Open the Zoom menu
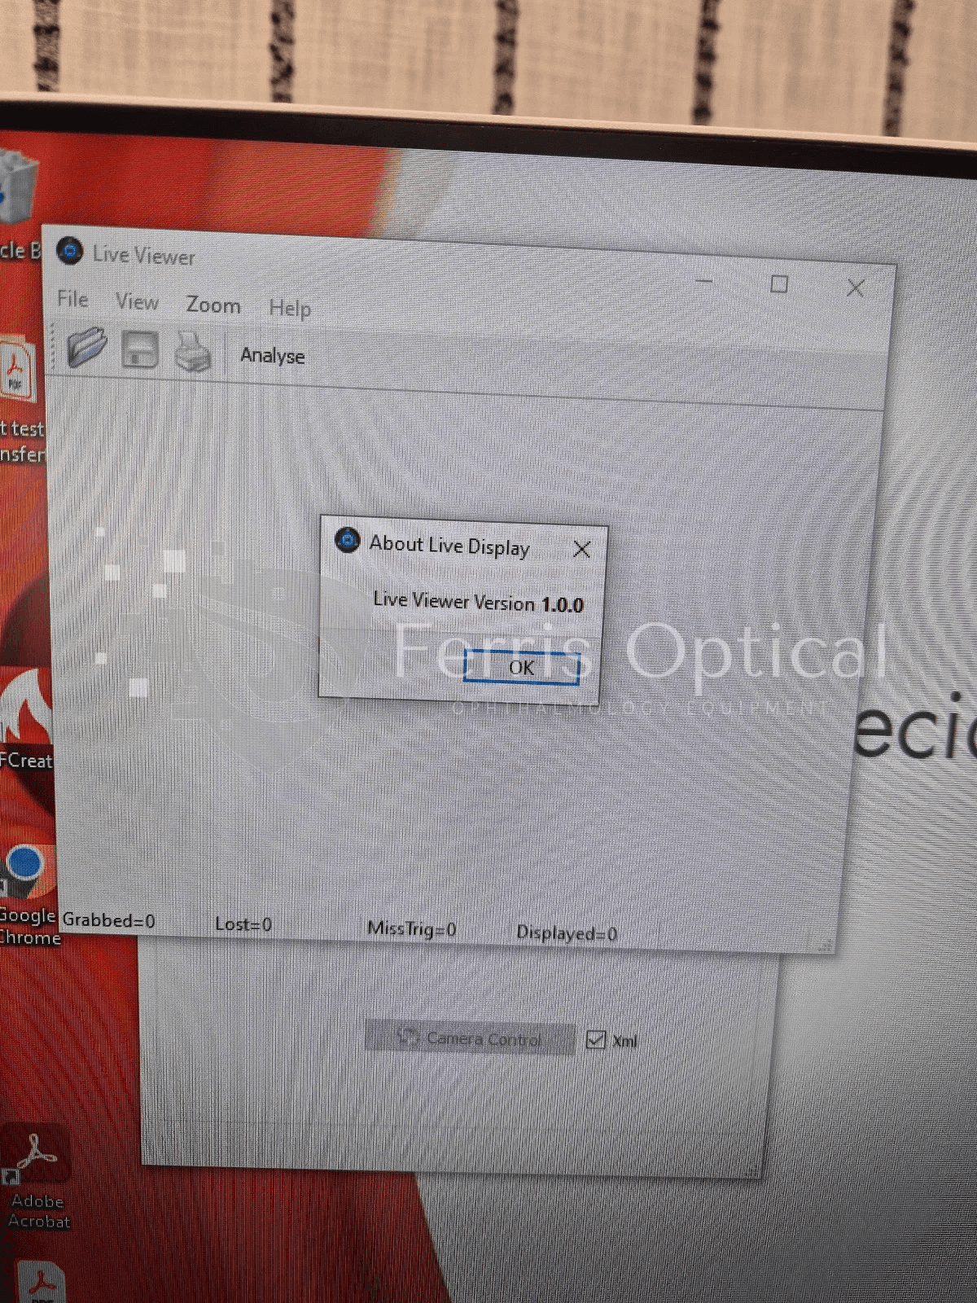This screenshot has height=1303, width=977. 213,305
